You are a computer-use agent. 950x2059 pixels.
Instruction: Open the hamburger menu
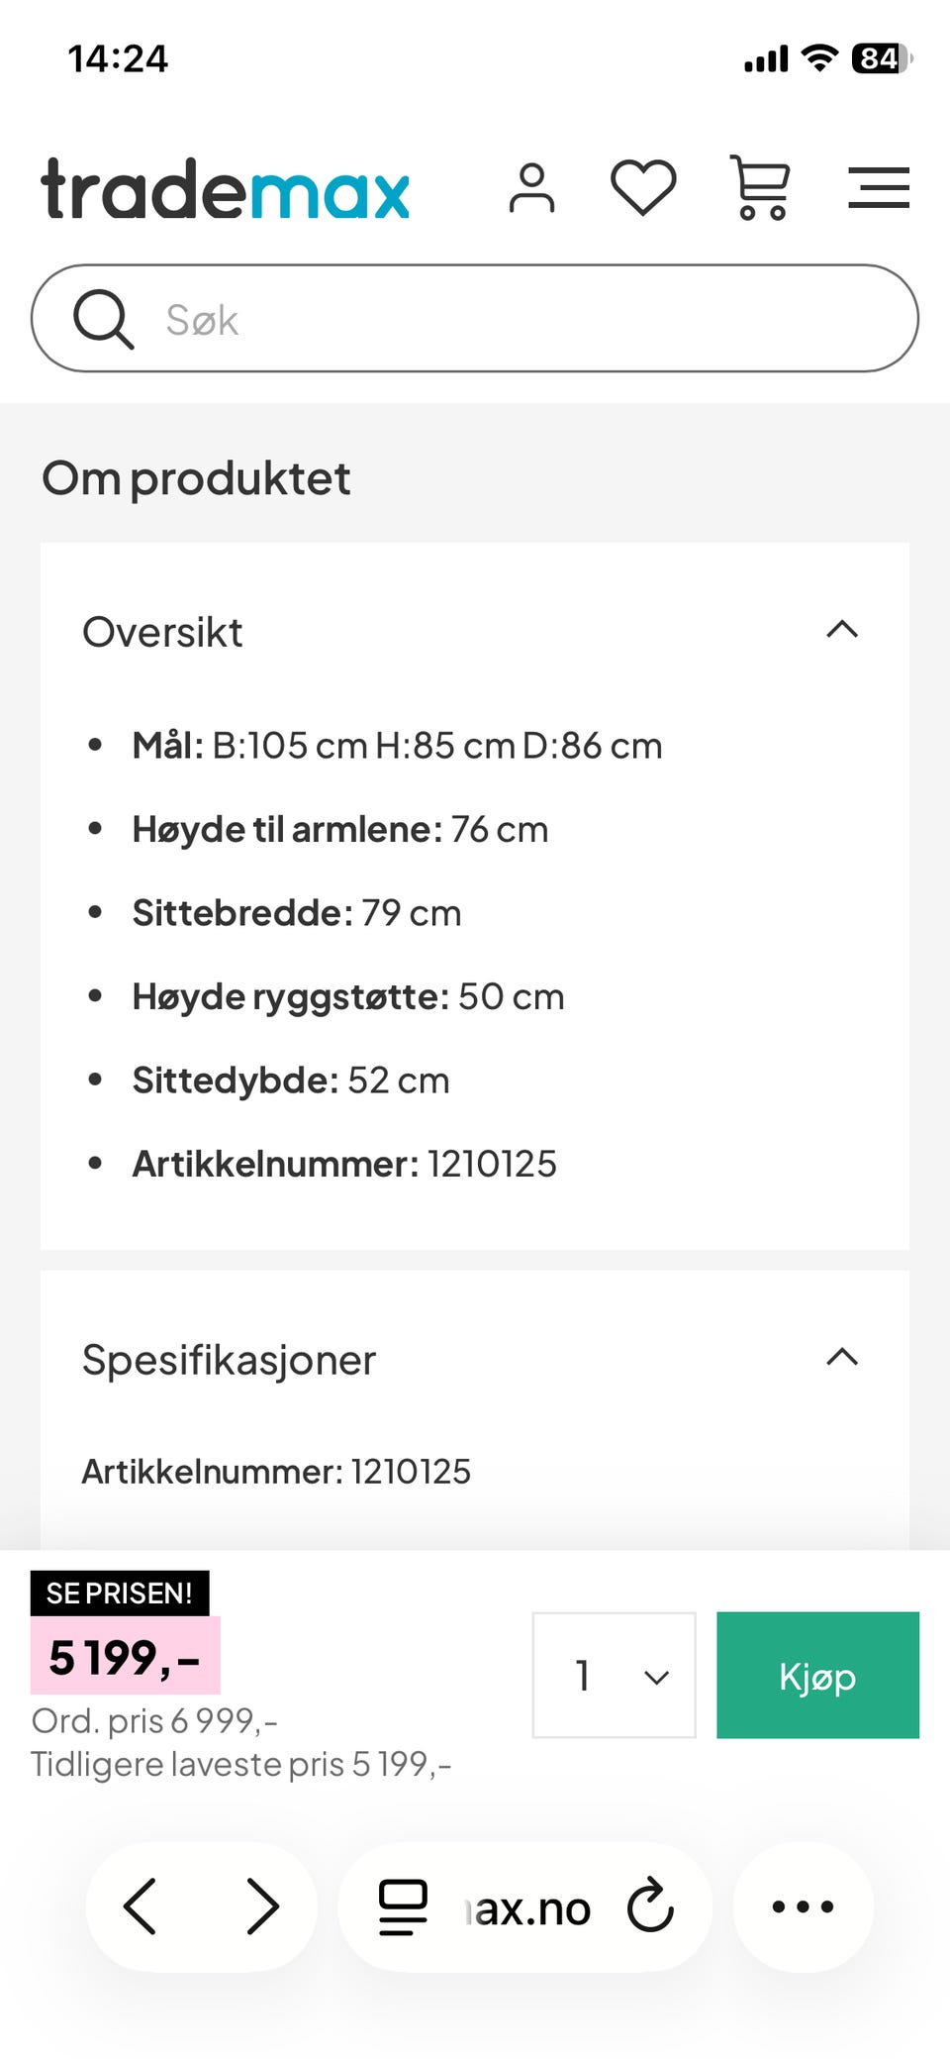(x=878, y=187)
